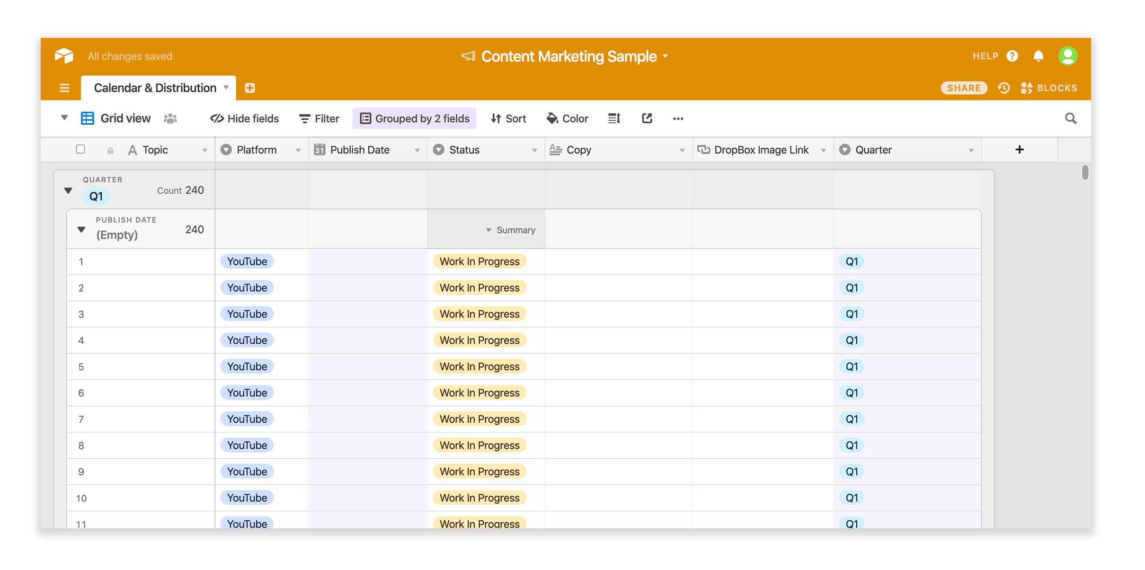This screenshot has width=1145, height=570.
Task: Select the Calendar & Distribution tab
Action: (x=158, y=88)
